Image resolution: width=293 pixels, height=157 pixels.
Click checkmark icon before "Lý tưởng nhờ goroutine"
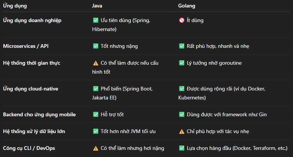[x=182, y=63]
